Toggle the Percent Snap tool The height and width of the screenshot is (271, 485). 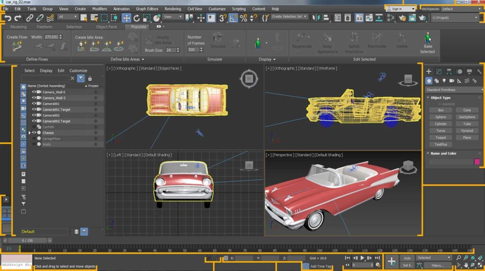pyautogui.click(x=243, y=18)
